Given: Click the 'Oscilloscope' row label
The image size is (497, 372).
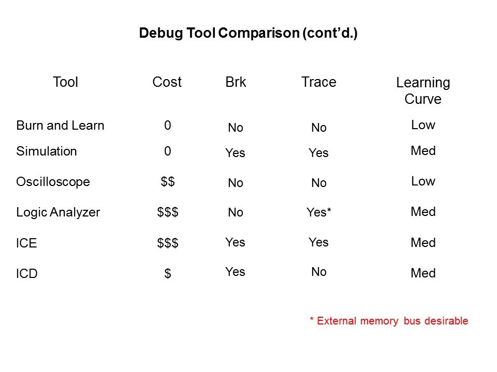Looking at the screenshot, I should coord(53,182).
